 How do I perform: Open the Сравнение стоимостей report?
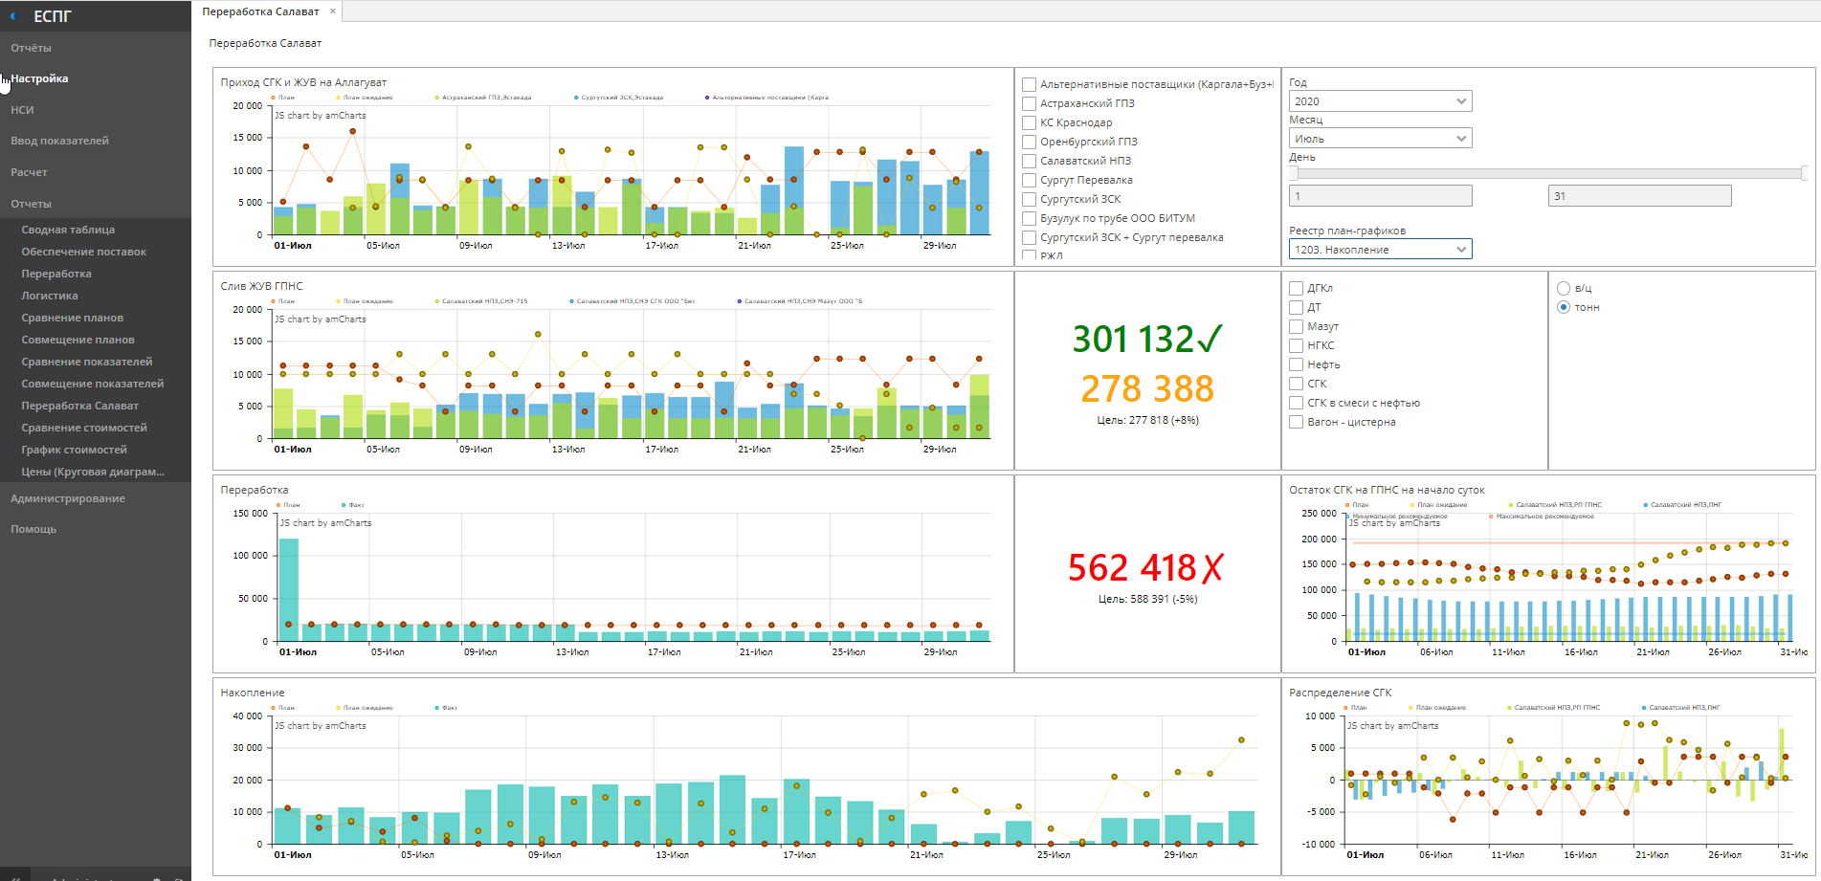coord(84,428)
